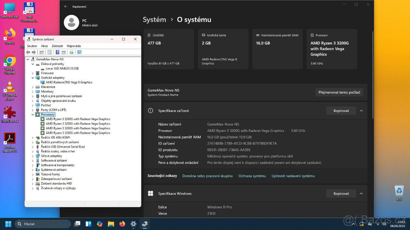Expand the Síťové adaptéry node
Screen dimensions: 410x230
pos(33,156)
